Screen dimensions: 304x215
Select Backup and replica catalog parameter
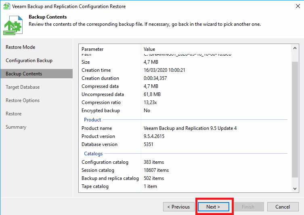110,178
